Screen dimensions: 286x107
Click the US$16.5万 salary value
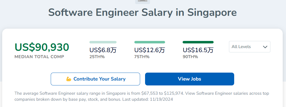pos(198,50)
